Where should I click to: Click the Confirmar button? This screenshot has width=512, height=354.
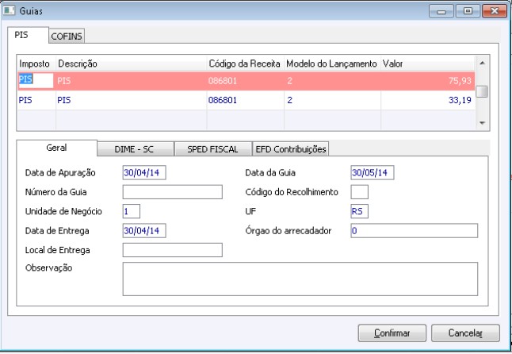tap(392, 333)
